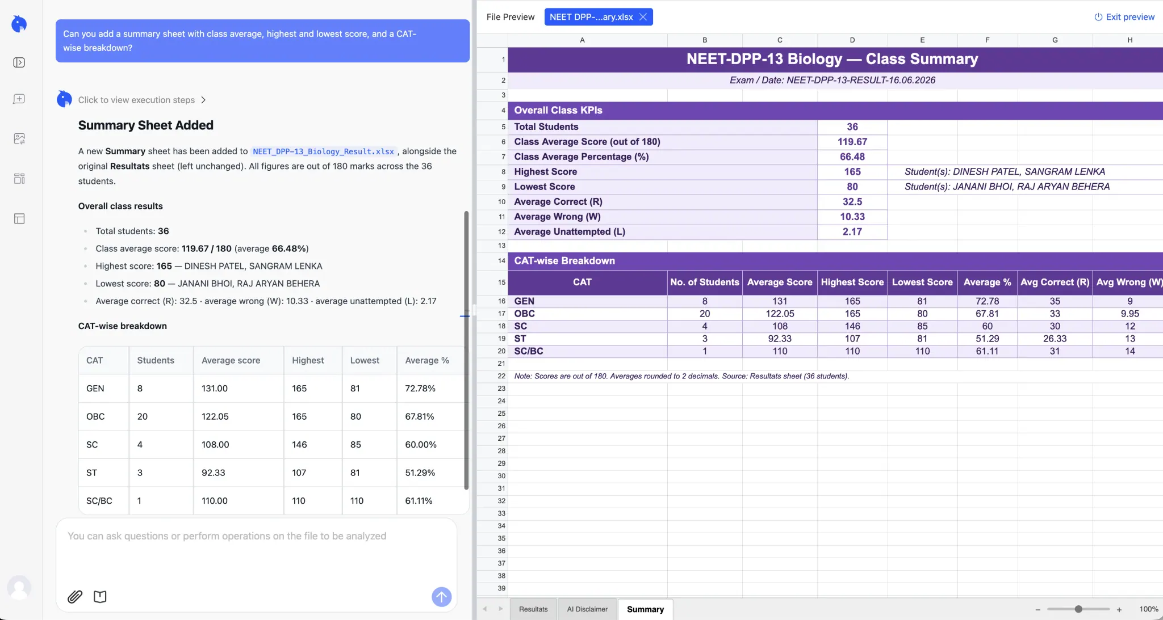The image size is (1163, 620).
Task: Switch to the AI Disclaimer sheet tab
Action: tap(587, 609)
